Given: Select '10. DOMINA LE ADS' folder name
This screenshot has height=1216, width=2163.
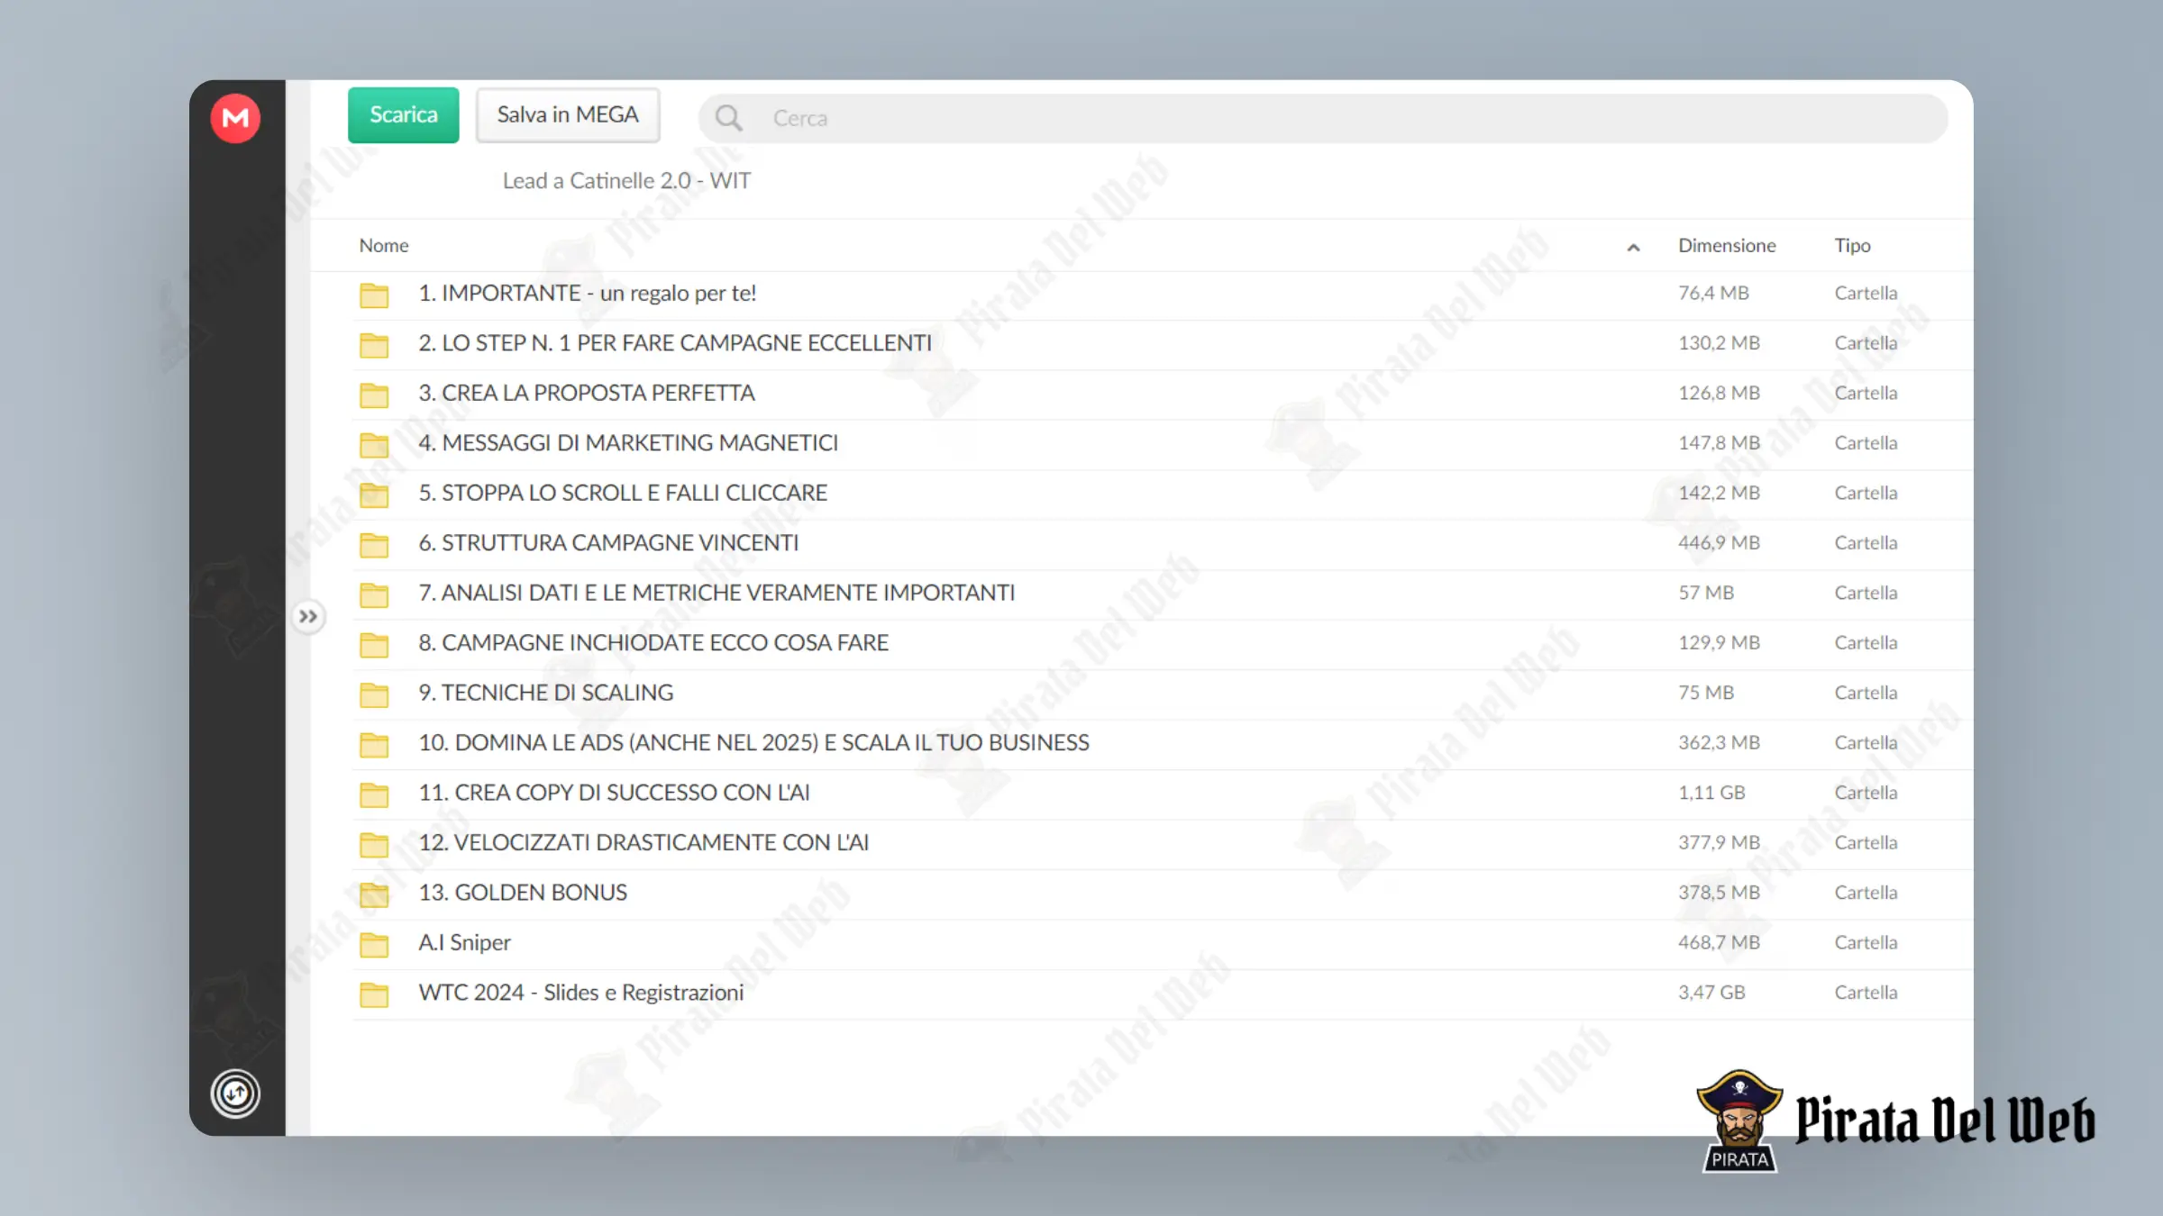Looking at the screenshot, I should pyautogui.click(x=754, y=743).
